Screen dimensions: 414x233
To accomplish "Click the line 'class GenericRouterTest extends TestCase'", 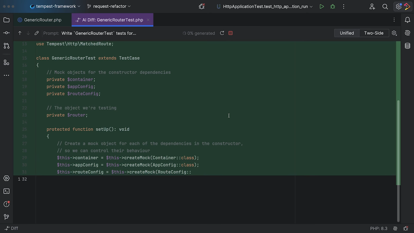I will tap(88, 58).
